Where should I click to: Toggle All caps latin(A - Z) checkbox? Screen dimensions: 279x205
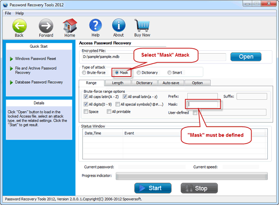tap(86, 96)
